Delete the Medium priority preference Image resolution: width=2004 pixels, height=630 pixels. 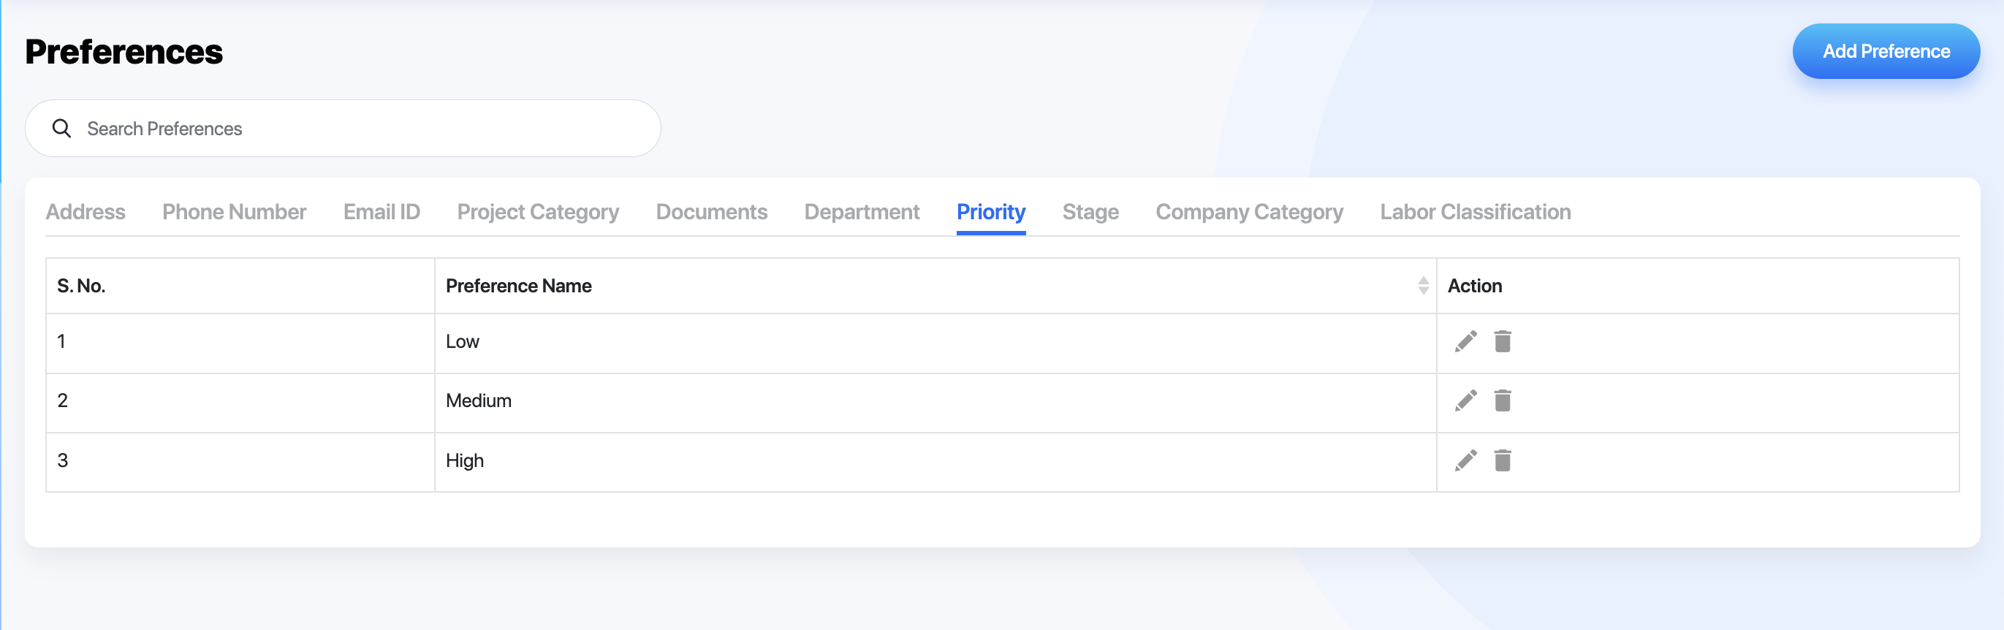(1502, 401)
